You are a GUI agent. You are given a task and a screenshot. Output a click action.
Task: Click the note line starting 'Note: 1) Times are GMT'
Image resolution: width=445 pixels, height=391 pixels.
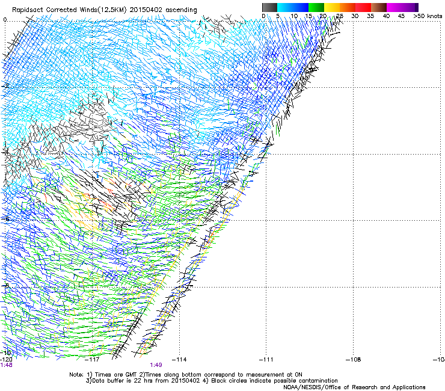pyautogui.click(x=186, y=375)
